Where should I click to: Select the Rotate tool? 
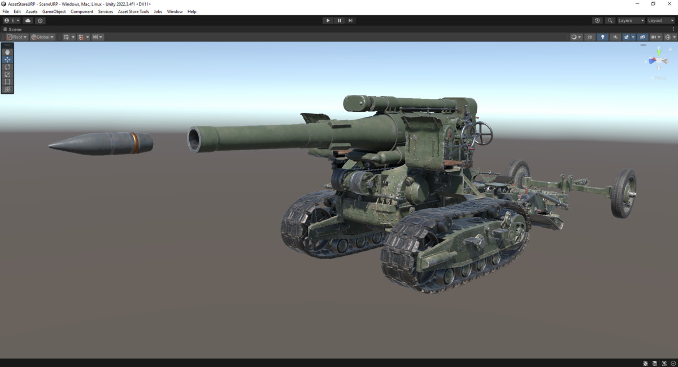coord(7,67)
